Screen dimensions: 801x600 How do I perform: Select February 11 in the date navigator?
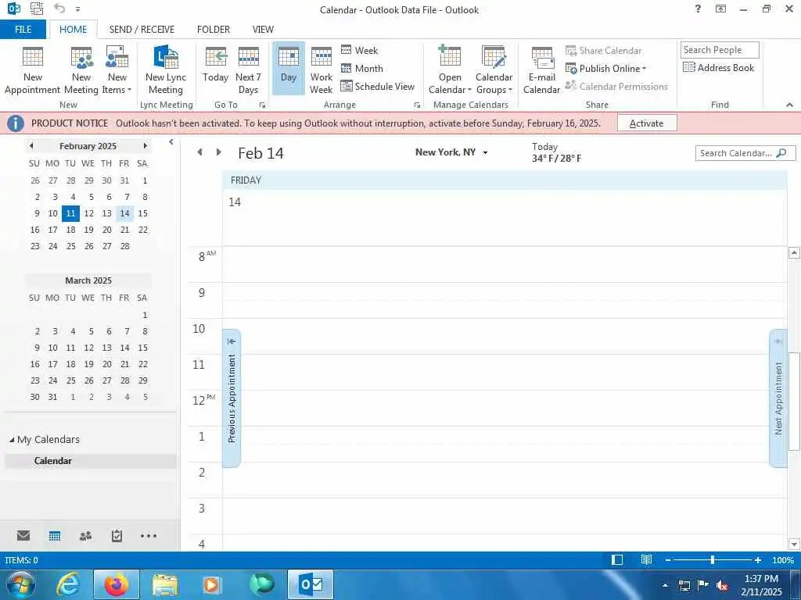pyautogui.click(x=70, y=213)
